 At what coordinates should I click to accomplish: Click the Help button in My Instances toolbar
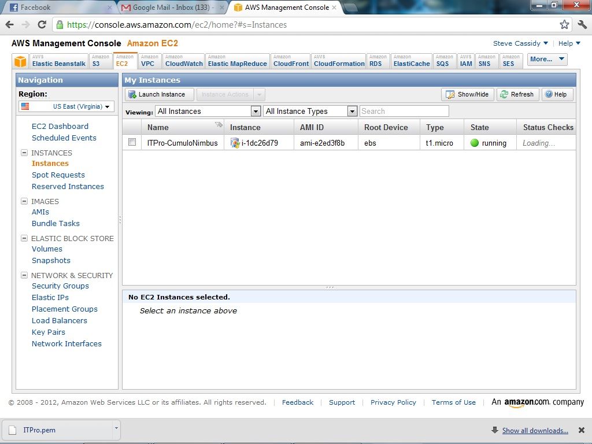point(557,94)
